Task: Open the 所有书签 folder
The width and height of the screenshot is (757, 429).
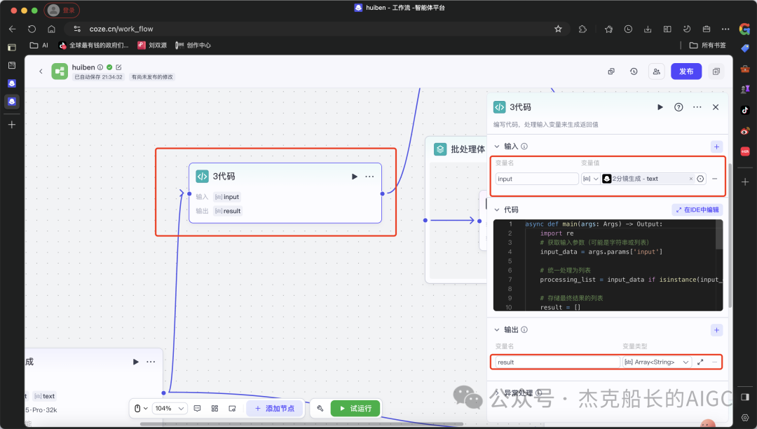Action: pos(708,46)
